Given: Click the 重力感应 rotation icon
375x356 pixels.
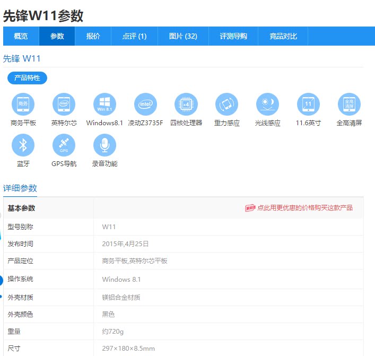Looking at the screenshot, I should [226, 105].
